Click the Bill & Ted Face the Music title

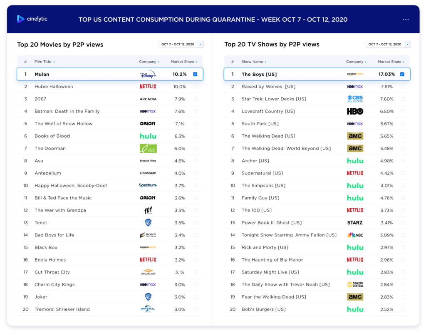coord(63,198)
